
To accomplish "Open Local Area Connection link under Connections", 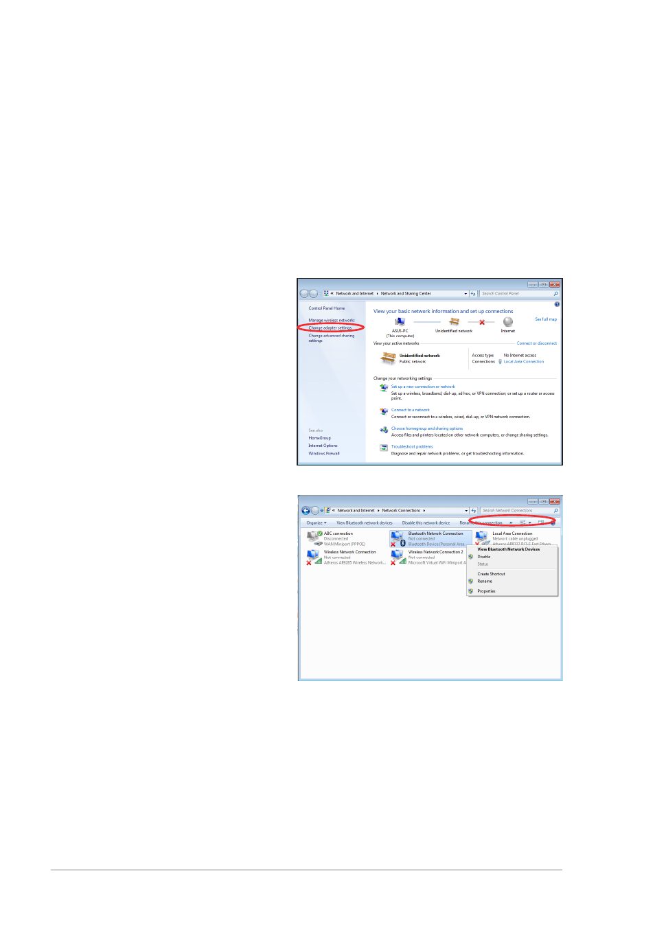I will coord(524,362).
